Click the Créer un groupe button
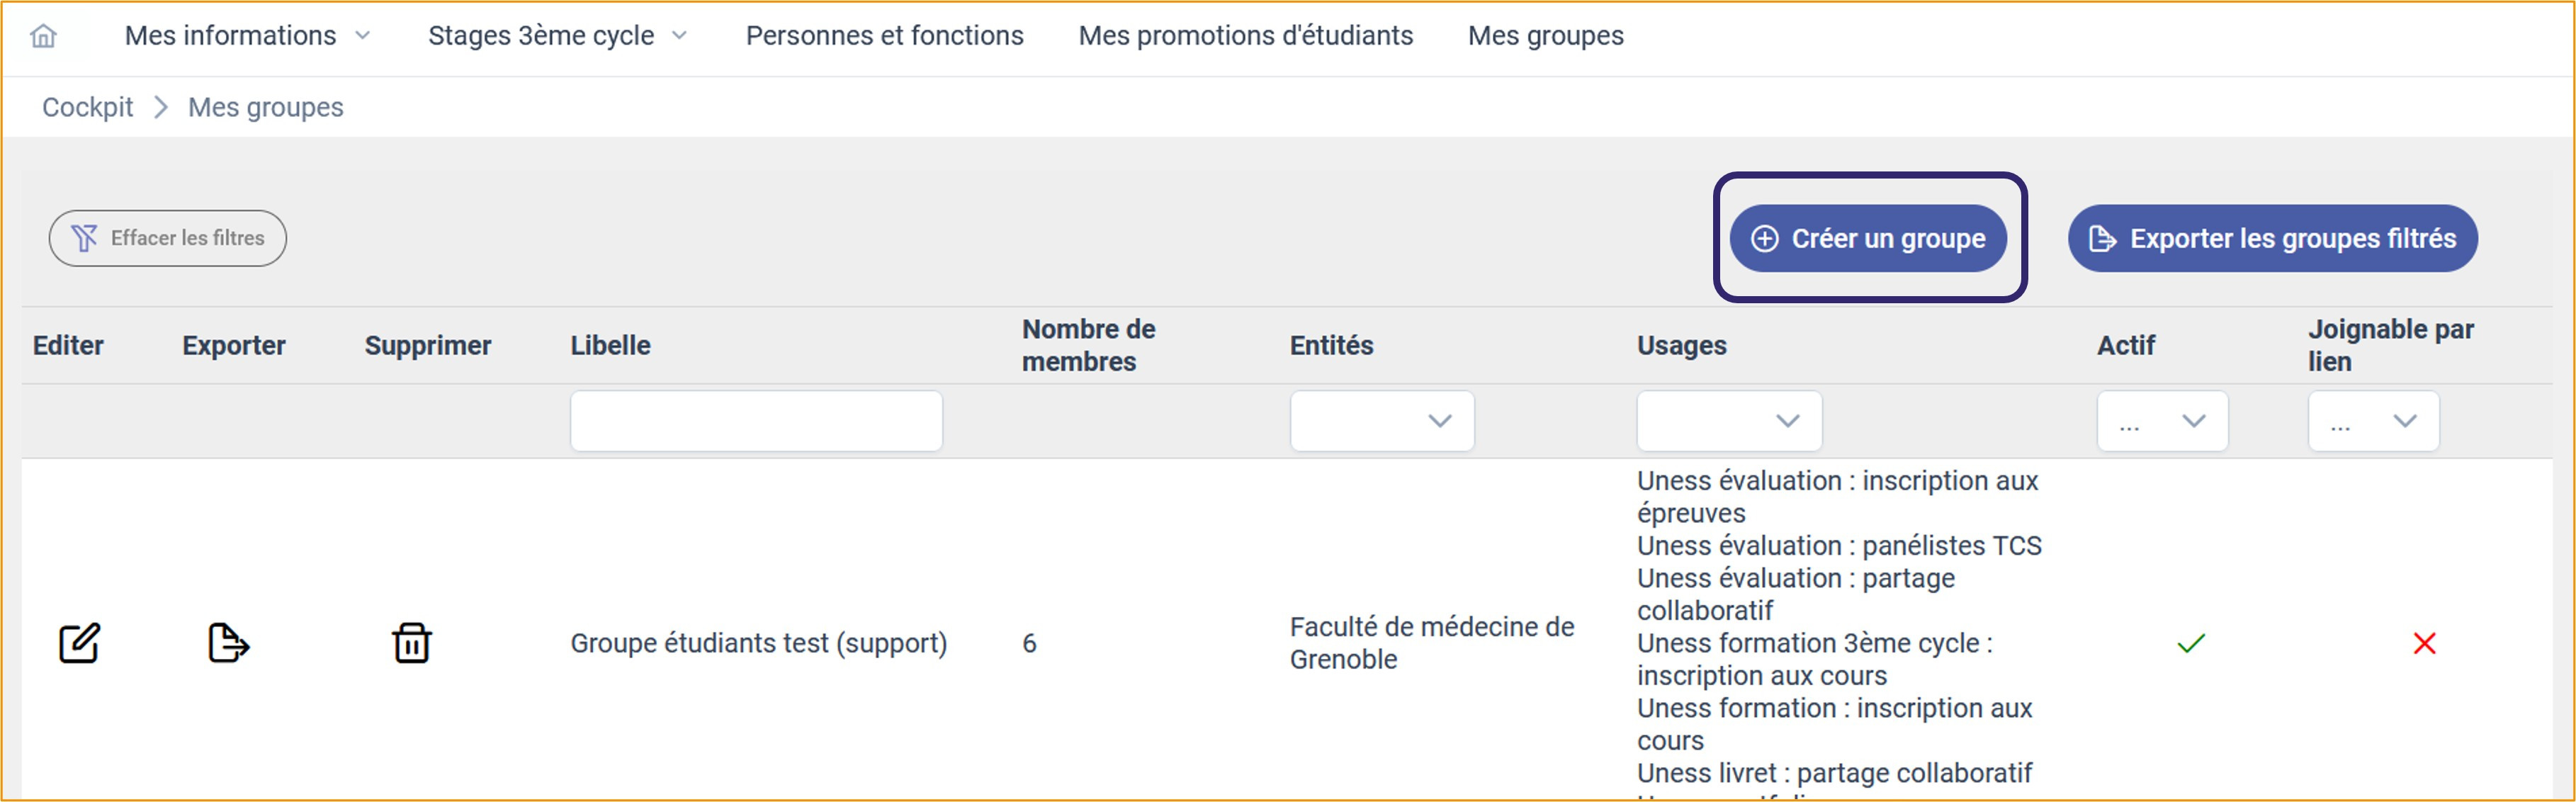Image resolution: width=2576 pixels, height=802 pixels. coord(1867,238)
